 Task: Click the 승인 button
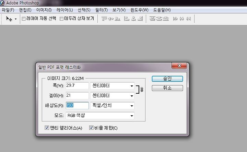167,79
